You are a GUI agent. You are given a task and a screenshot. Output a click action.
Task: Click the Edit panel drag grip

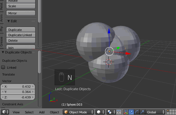click(x=33, y=22)
